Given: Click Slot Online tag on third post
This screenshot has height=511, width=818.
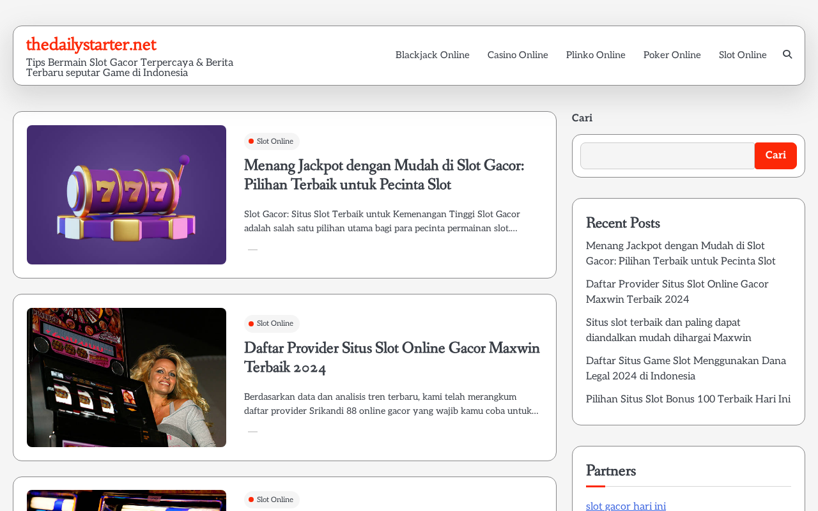Looking at the screenshot, I should [x=272, y=500].
